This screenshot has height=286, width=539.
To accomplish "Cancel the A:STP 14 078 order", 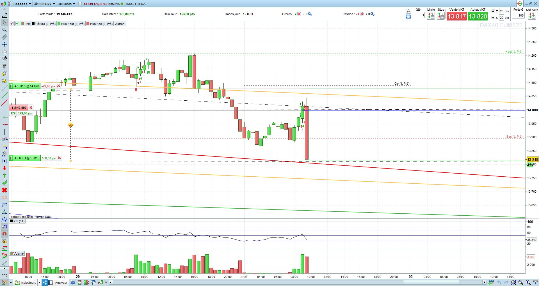I will point(58,86).
